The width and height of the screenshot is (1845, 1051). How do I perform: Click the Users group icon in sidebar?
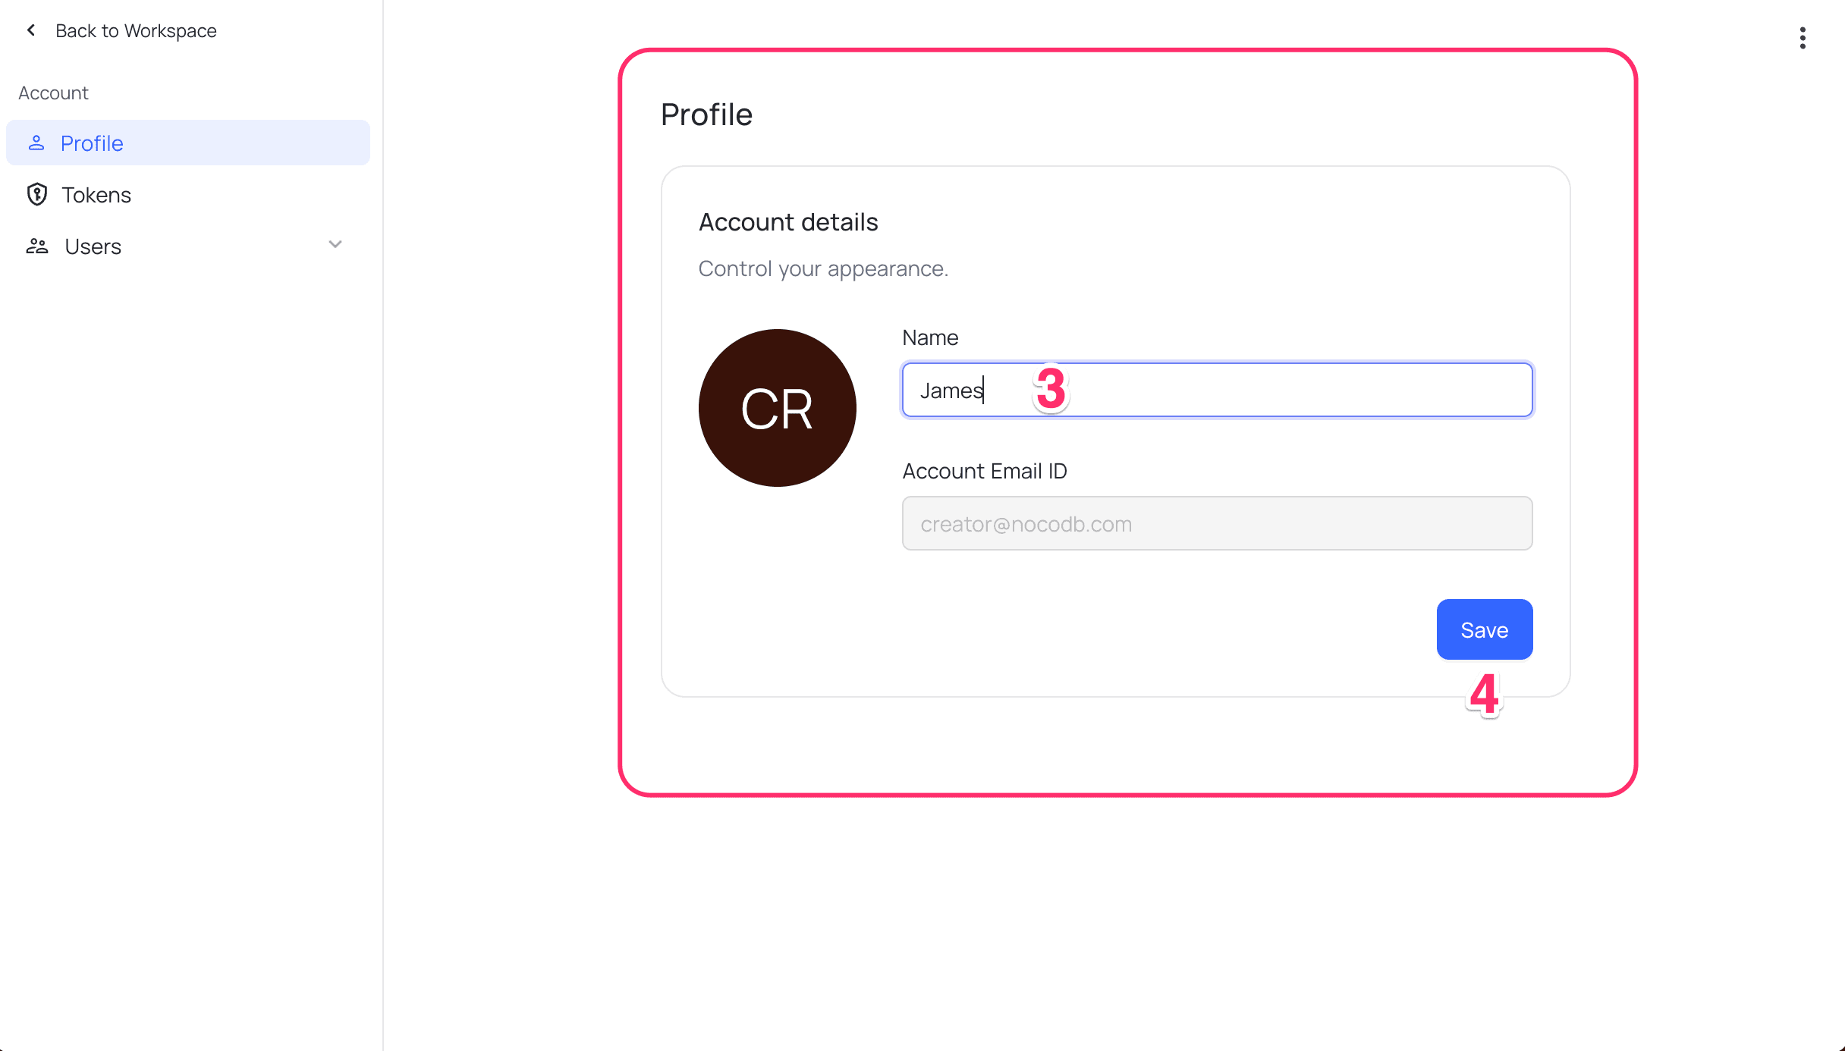36,246
